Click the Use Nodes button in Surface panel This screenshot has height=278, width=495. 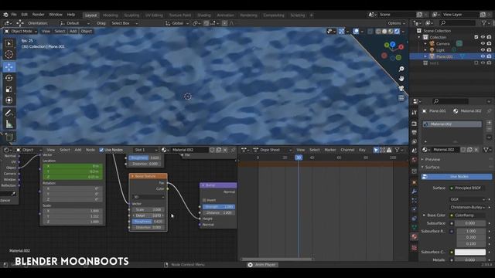456,177
